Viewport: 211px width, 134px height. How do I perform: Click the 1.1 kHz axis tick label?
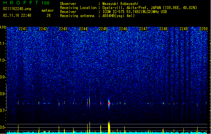click(3, 44)
